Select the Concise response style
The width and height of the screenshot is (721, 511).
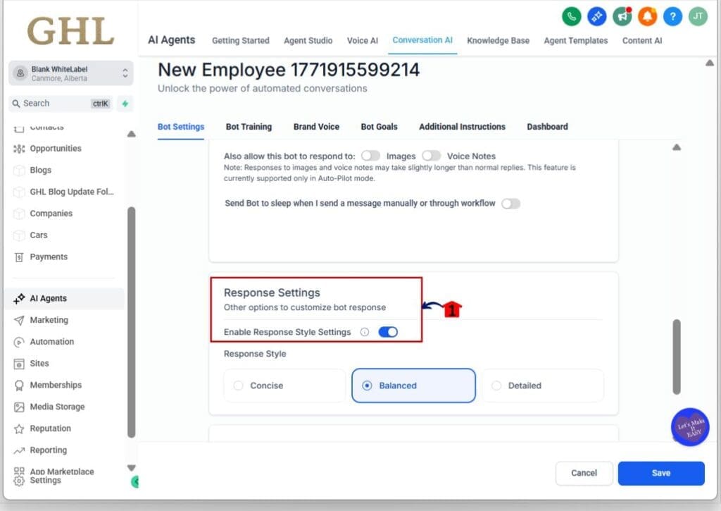pyautogui.click(x=284, y=386)
